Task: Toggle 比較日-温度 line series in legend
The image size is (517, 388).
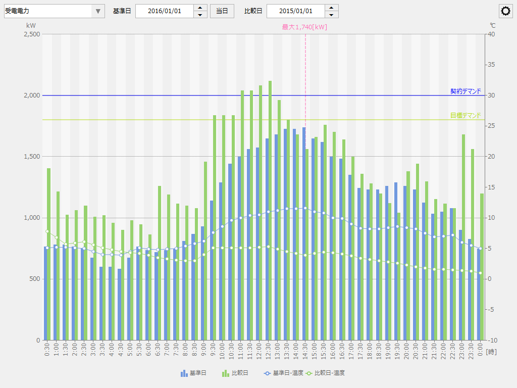Action: click(x=325, y=373)
